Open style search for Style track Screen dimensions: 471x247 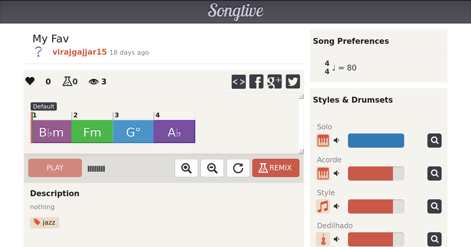tap(434, 206)
